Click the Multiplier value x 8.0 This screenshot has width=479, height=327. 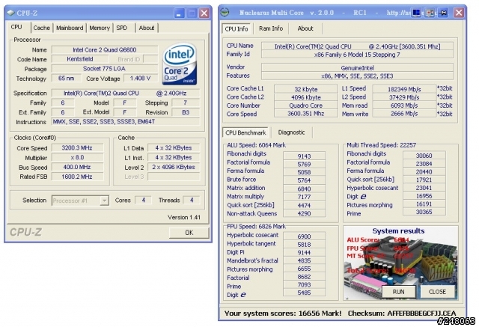77,157
